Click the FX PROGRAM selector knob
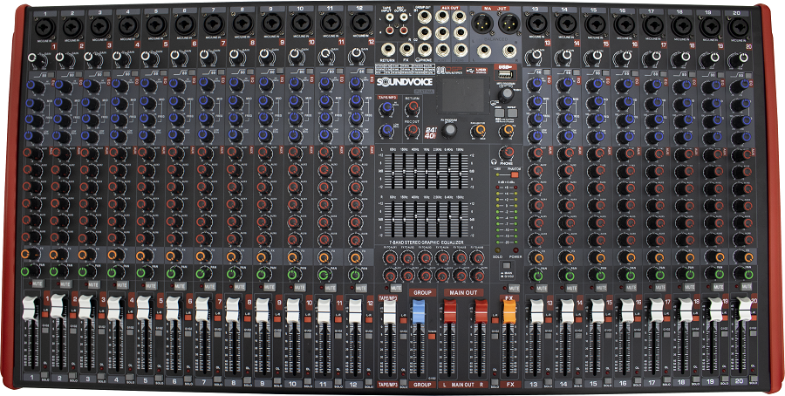The width and height of the screenshot is (785, 396). (448, 131)
